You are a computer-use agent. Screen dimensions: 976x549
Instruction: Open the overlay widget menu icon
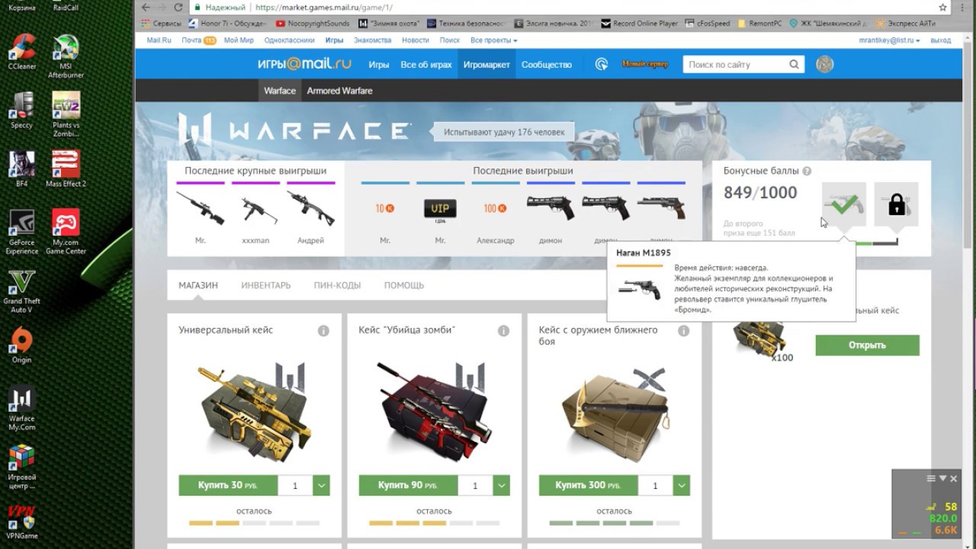930,479
